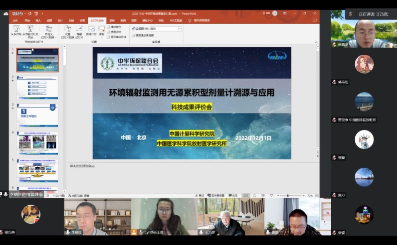Click the zoom slider in status bar
397x245 pixels.
point(288,196)
